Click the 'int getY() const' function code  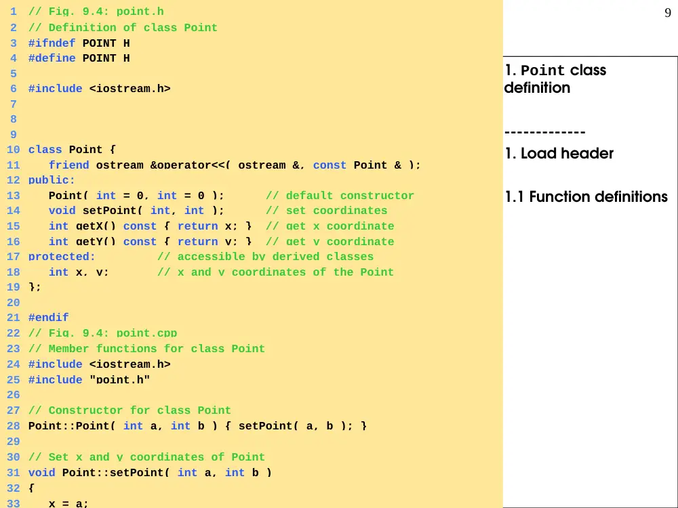click(150, 242)
